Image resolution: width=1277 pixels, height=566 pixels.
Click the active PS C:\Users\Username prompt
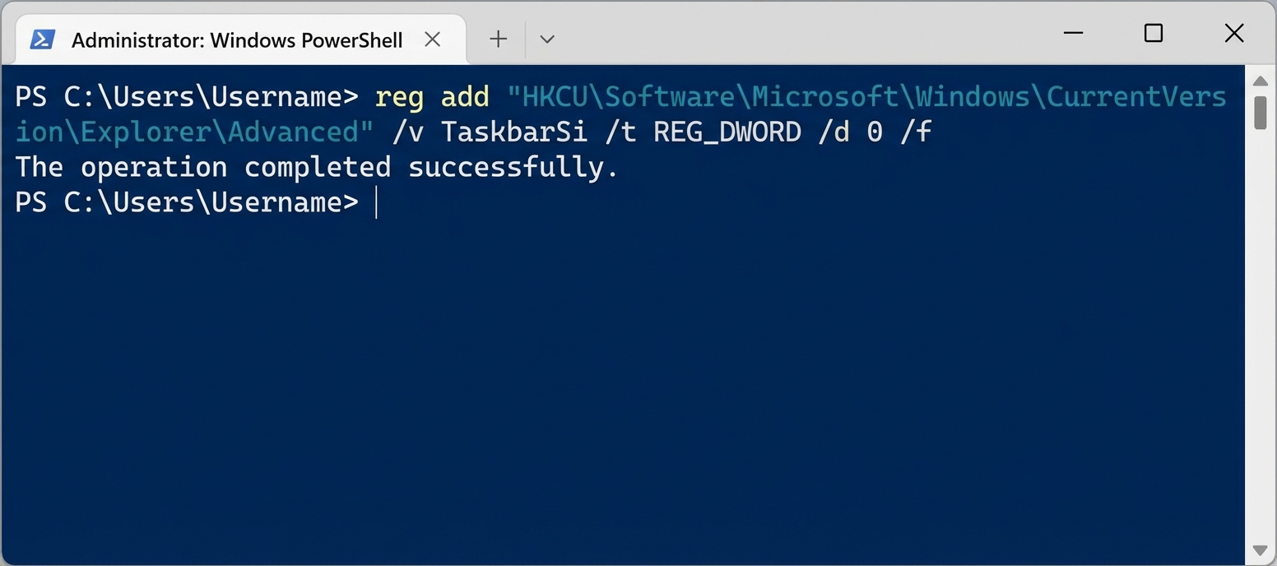pyautogui.click(x=186, y=202)
